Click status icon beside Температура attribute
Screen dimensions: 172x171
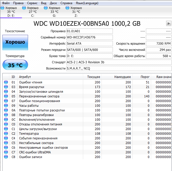point(6,134)
